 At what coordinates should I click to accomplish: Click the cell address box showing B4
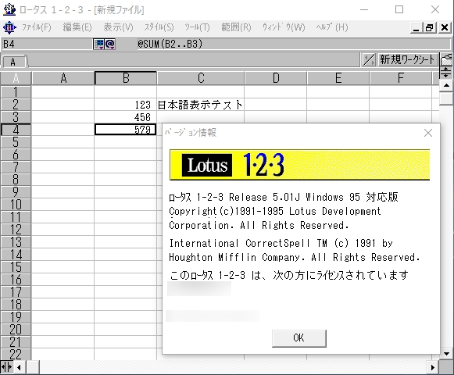(47, 45)
